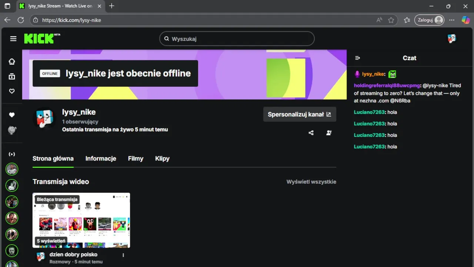Click holdingreferralql88uwcpmg username in chat
Image resolution: width=474 pixels, height=267 pixels.
click(x=387, y=85)
